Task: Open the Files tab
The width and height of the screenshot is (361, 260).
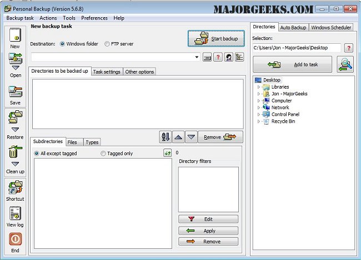Action: click(x=74, y=142)
